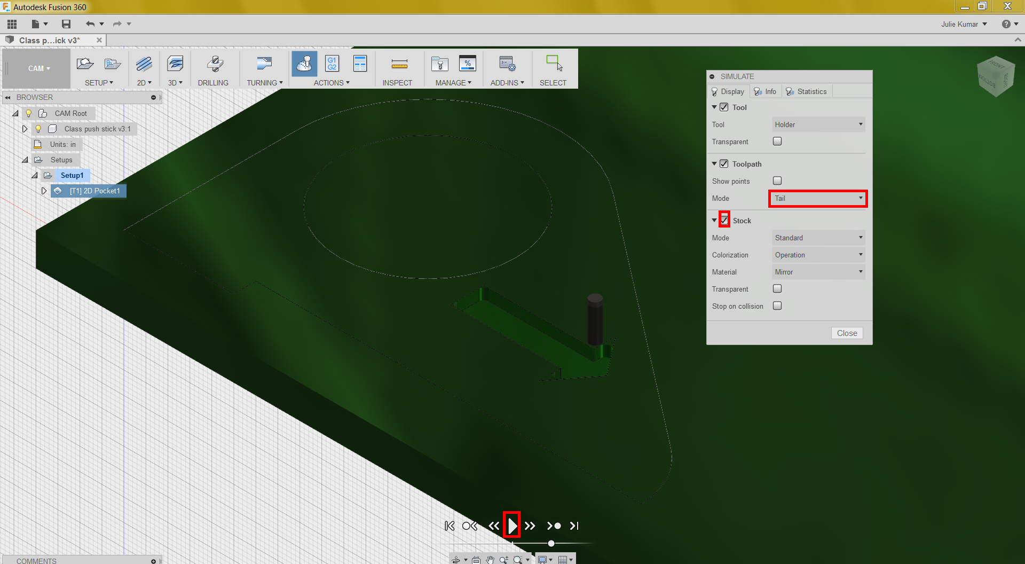Select the Setup1 tree item
Screen dimensions: 1025x564
point(72,175)
